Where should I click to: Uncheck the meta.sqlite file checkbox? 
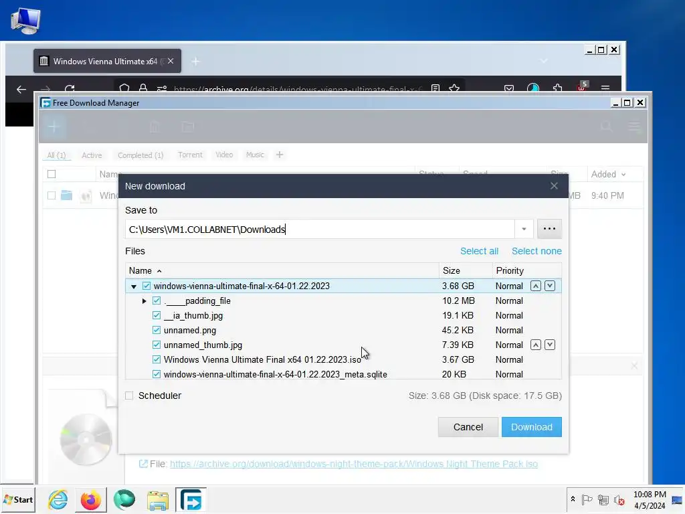pyautogui.click(x=157, y=374)
